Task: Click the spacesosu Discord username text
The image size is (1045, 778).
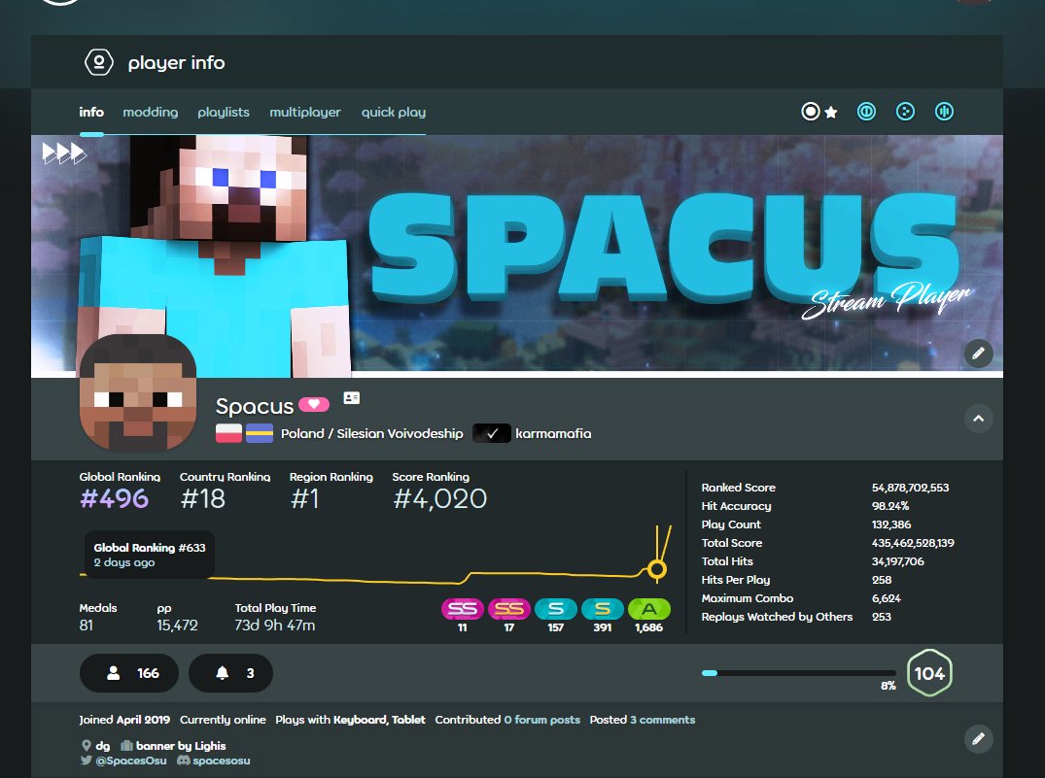Action: click(222, 760)
